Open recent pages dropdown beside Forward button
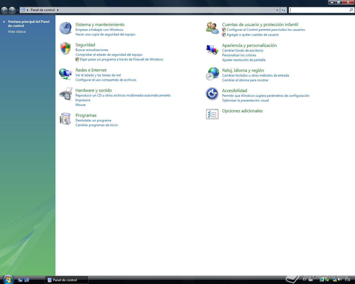Screen dimensions: 355x284 coord(17,10)
